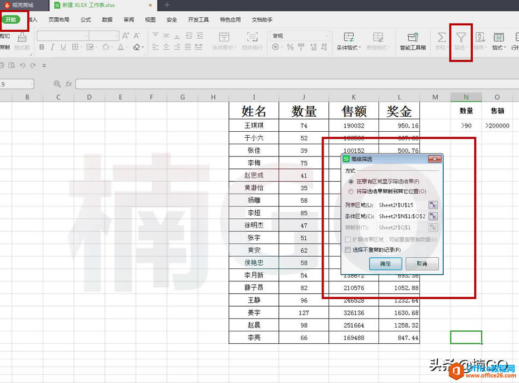Click range picker for 列表区域 field
Image resolution: width=519 pixels, height=383 pixels.
[x=433, y=205]
